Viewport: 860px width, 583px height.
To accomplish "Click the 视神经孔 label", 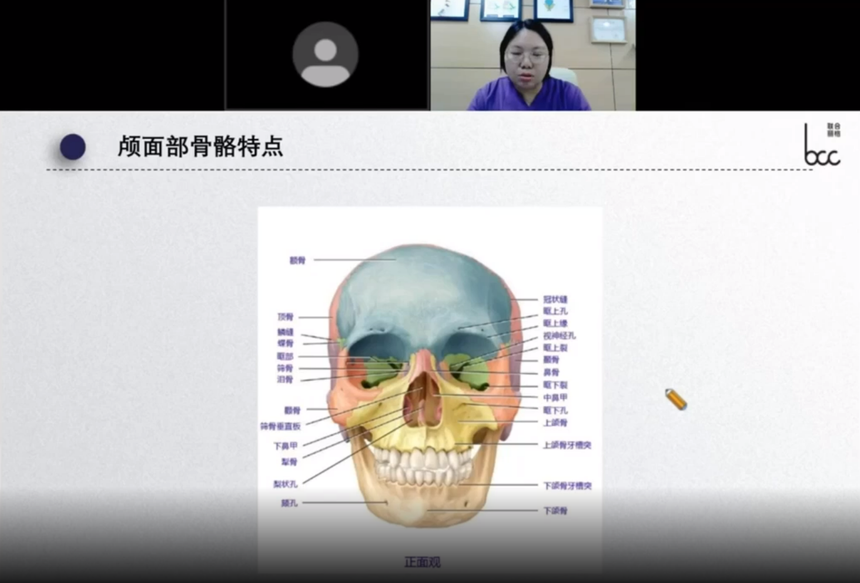I will click(x=559, y=336).
